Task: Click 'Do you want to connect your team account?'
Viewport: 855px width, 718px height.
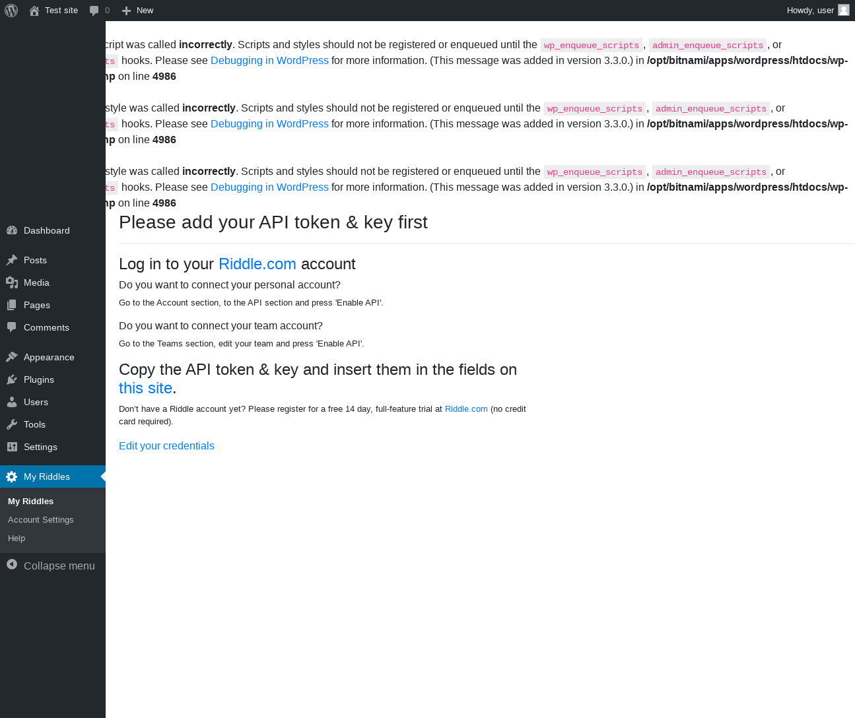Action: click(221, 326)
